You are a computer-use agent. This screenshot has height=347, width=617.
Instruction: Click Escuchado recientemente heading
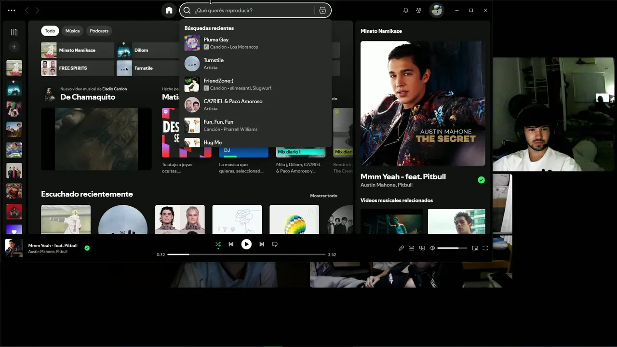tap(87, 194)
